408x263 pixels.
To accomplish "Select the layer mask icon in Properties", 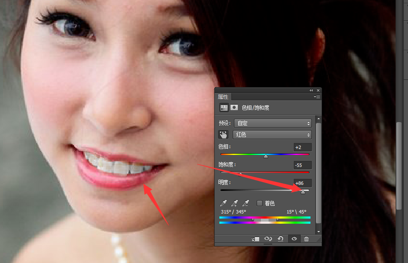I will click(234, 107).
